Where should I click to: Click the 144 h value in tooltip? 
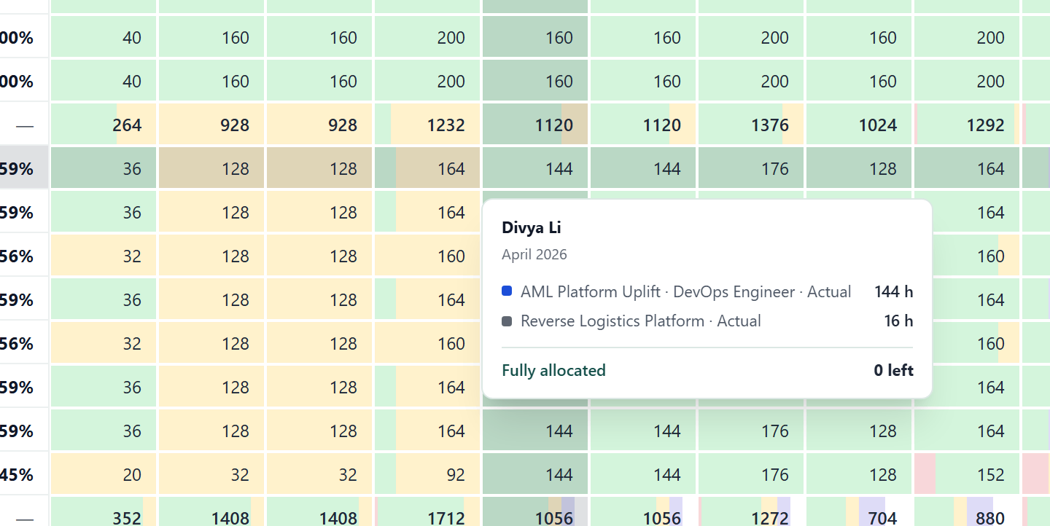pos(893,291)
